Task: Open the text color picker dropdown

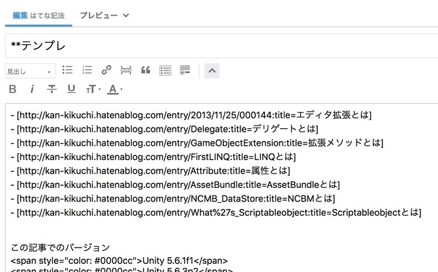Action: pos(115,90)
